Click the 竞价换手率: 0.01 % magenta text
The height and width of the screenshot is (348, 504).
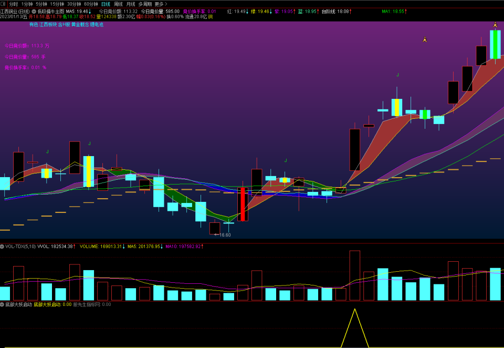(25, 68)
